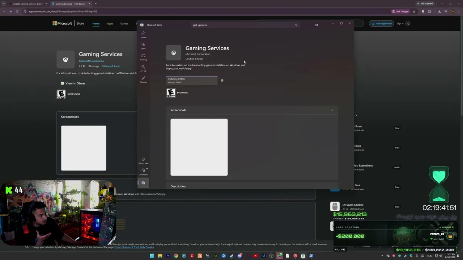The height and width of the screenshot is (260, 463).
Task: Select Apps tab on Microsoft Store website
Action: (x=110, y=23)
